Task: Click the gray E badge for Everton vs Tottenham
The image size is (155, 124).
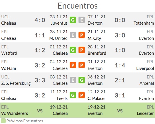Action: pyautogui.click(x=82, y=20)
